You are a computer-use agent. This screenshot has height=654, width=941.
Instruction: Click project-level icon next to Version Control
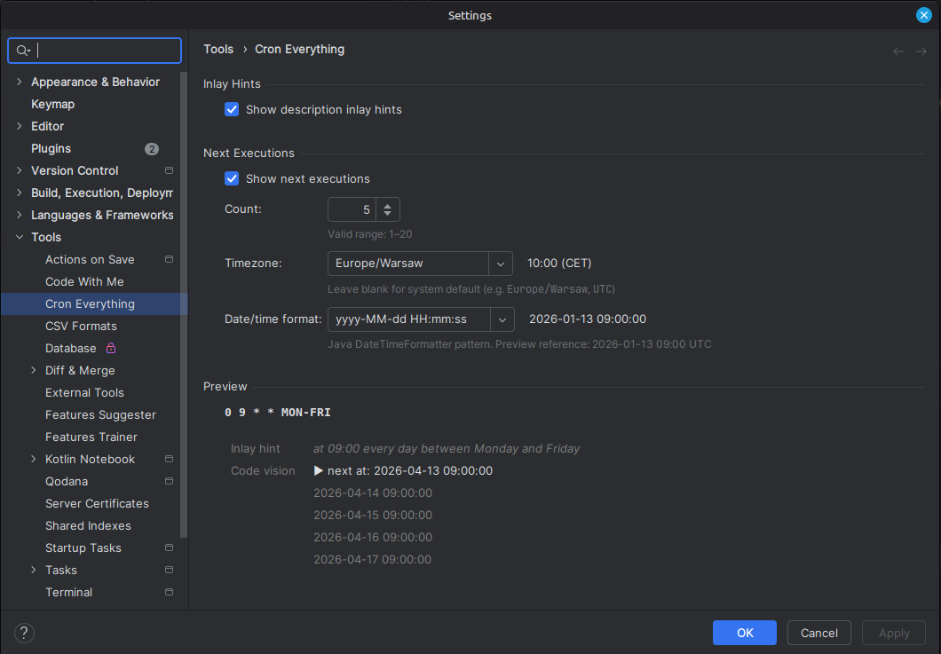click(170, 170)
